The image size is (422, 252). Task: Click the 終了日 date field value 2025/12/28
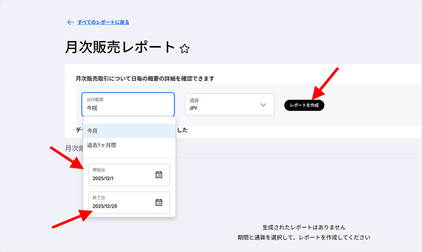tap(104, 206)
